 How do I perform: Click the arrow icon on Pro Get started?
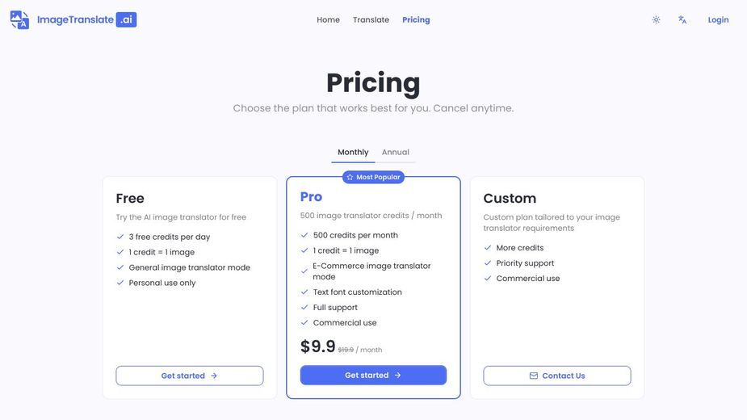[398, 376]
